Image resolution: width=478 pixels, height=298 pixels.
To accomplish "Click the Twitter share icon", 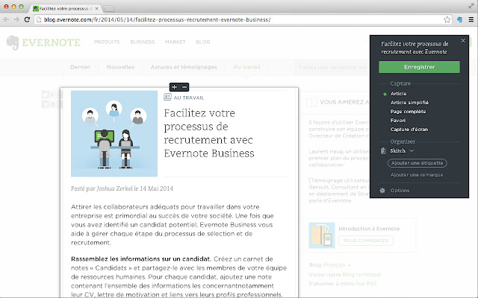I will pyautogui.click(x=46, y=95).
